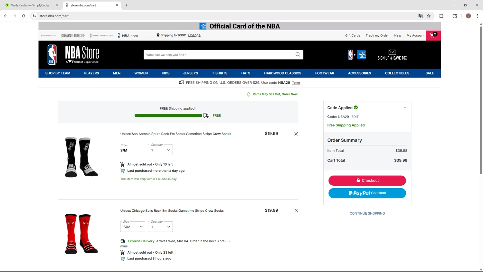Remove the Chicago Bulls socks with its X
Viewport: 483px width, 272px height.
pyautogui.click(x=296, y=210)
